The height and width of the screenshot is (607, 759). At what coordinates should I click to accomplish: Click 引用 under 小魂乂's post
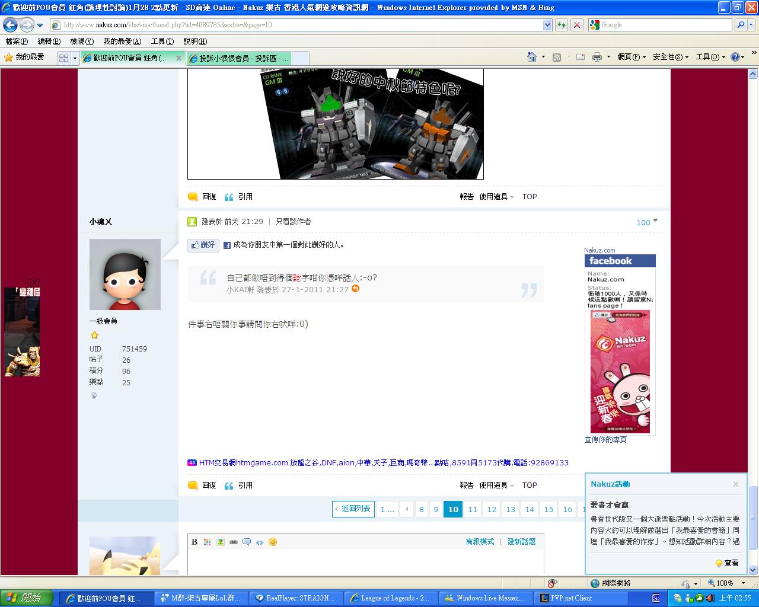(x=238, y=485)
